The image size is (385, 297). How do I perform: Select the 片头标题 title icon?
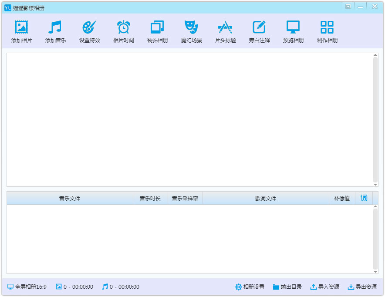(x=225, y=27)
